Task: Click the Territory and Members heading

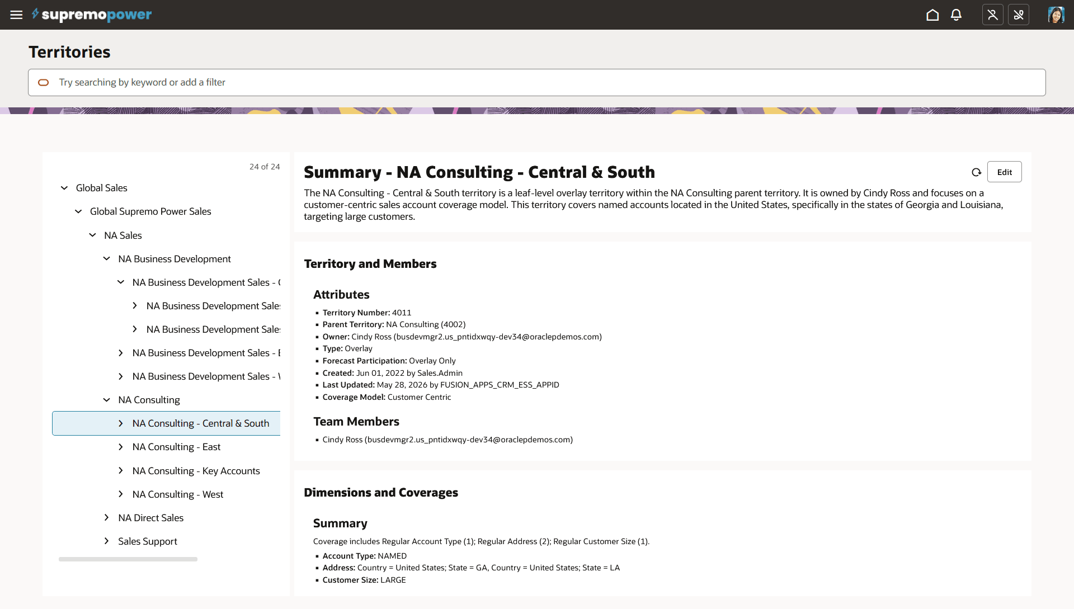Action: (370, 264)
